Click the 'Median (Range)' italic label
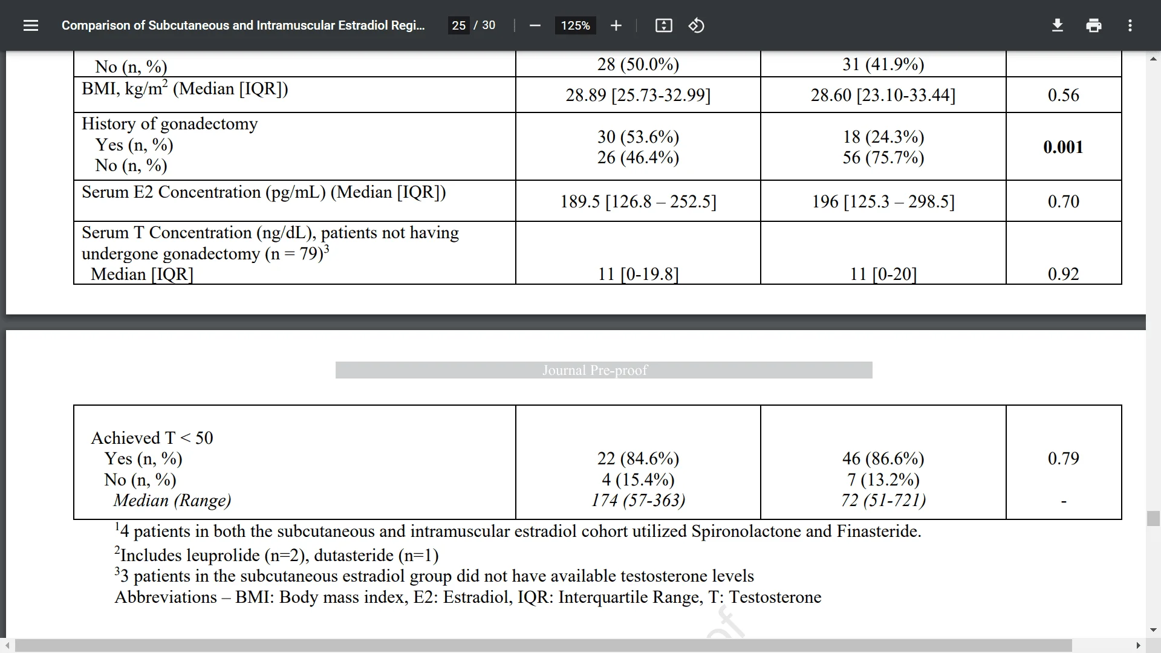This screenshot has width=1161, height=653. click(172, 501)
